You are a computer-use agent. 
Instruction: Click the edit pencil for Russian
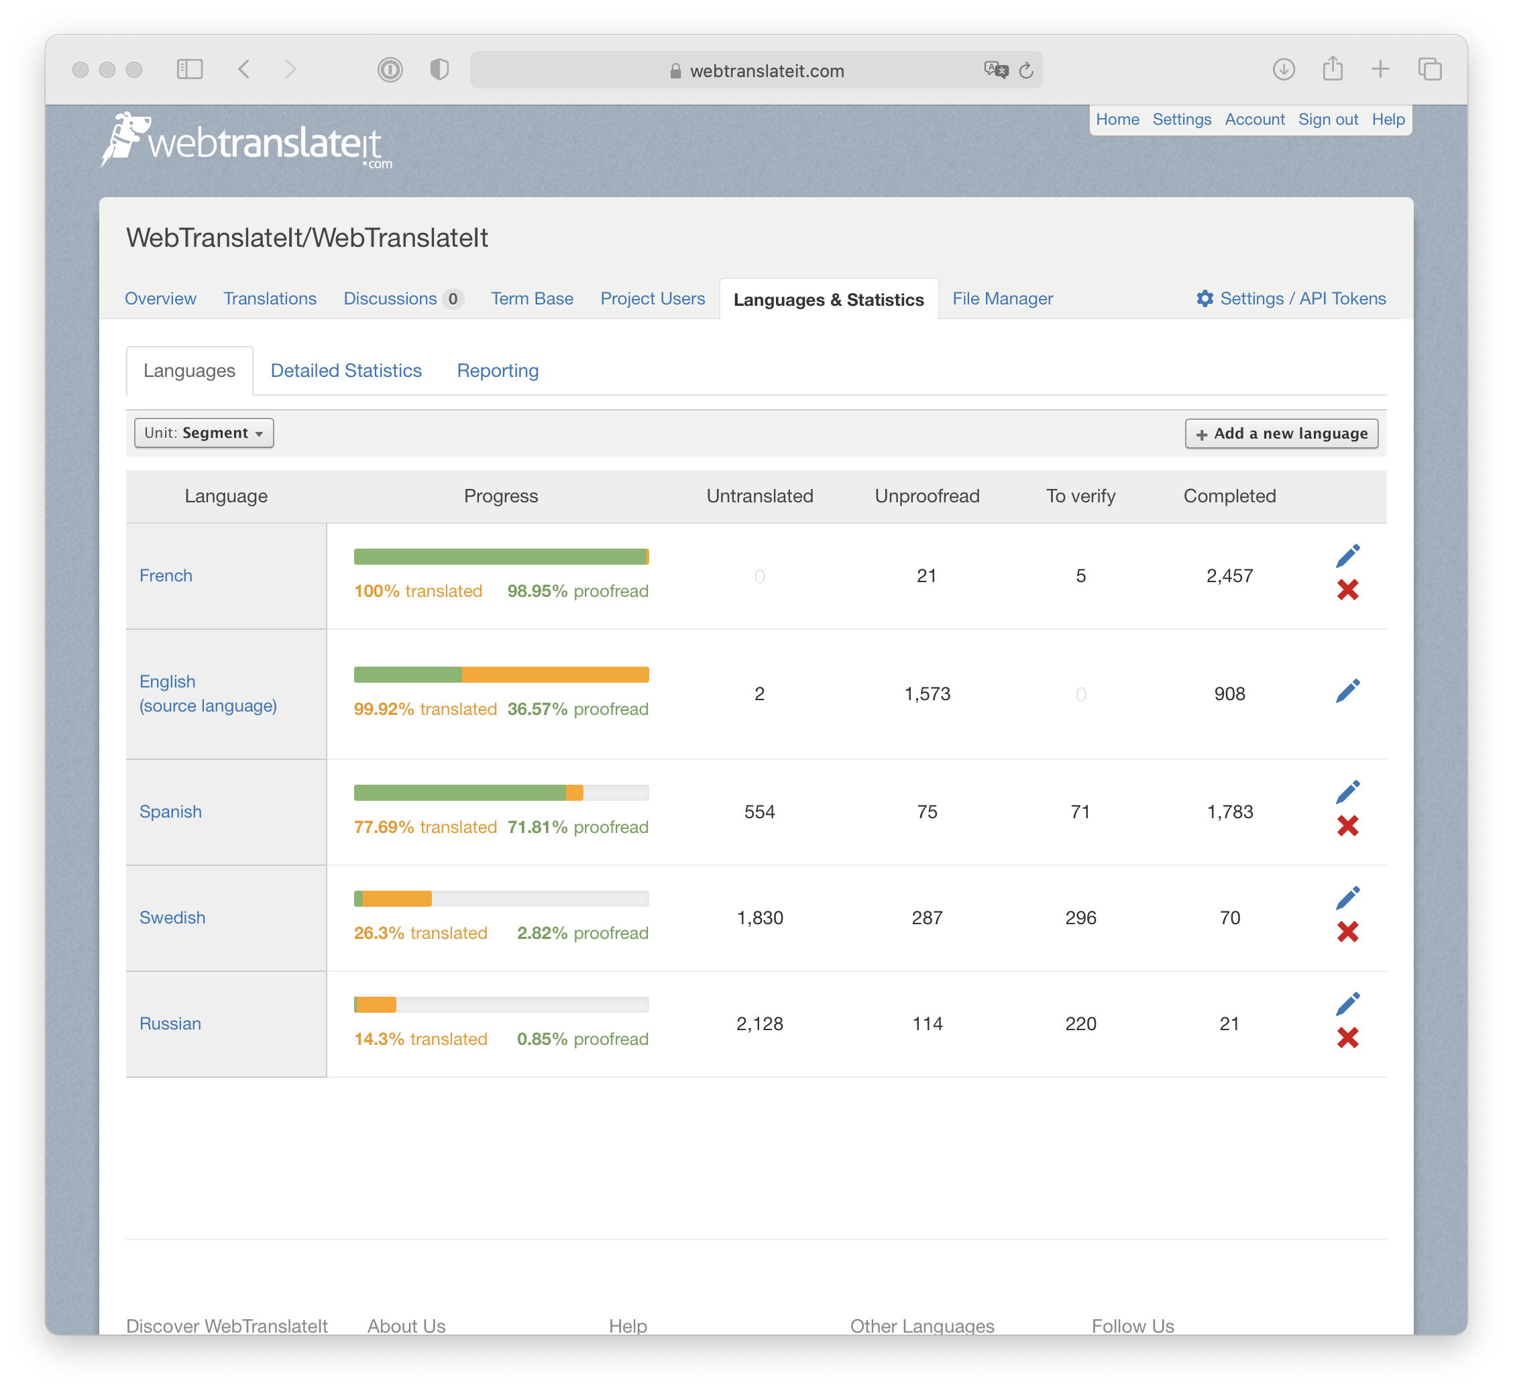tap(1347, 1004)
